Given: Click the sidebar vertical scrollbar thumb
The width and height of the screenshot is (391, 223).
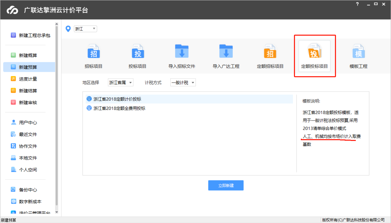Looking at the screenshot, I should point(57,115).
